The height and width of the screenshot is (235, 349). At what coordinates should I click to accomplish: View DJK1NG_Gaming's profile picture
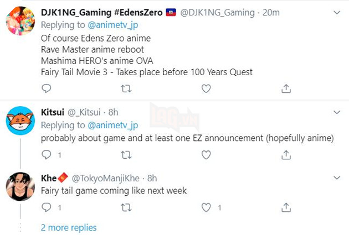point(22,21)
